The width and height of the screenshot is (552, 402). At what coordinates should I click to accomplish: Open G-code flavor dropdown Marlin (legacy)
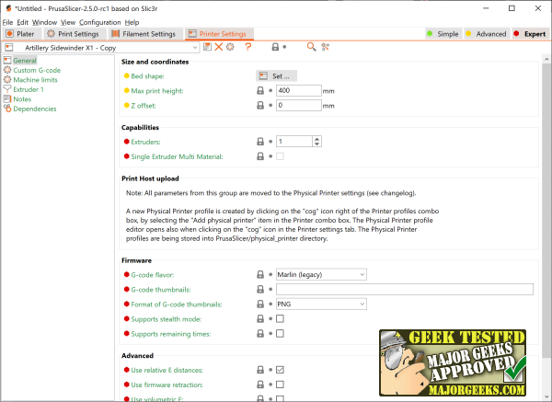coord(321,274)
